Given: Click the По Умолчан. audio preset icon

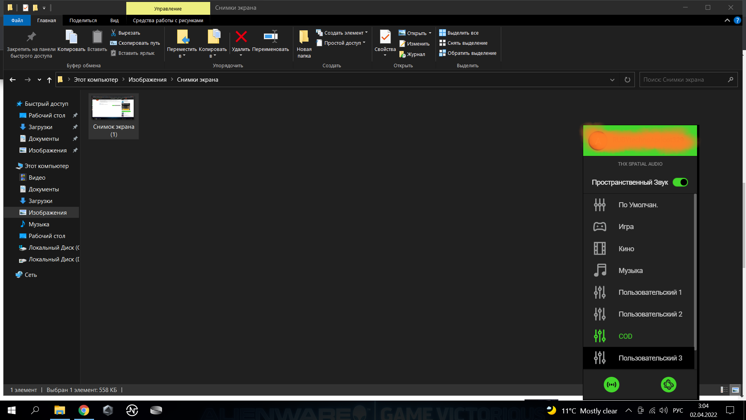Looking at the screenshot, I should 599,205.
